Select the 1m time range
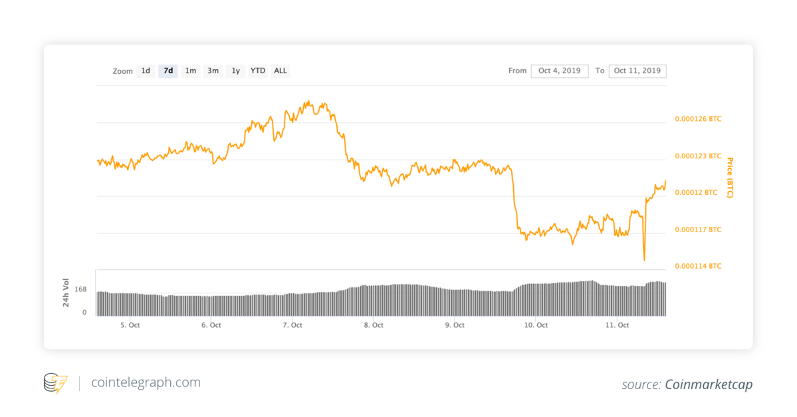This screenshot has width=797, height=417. [190, 70]
